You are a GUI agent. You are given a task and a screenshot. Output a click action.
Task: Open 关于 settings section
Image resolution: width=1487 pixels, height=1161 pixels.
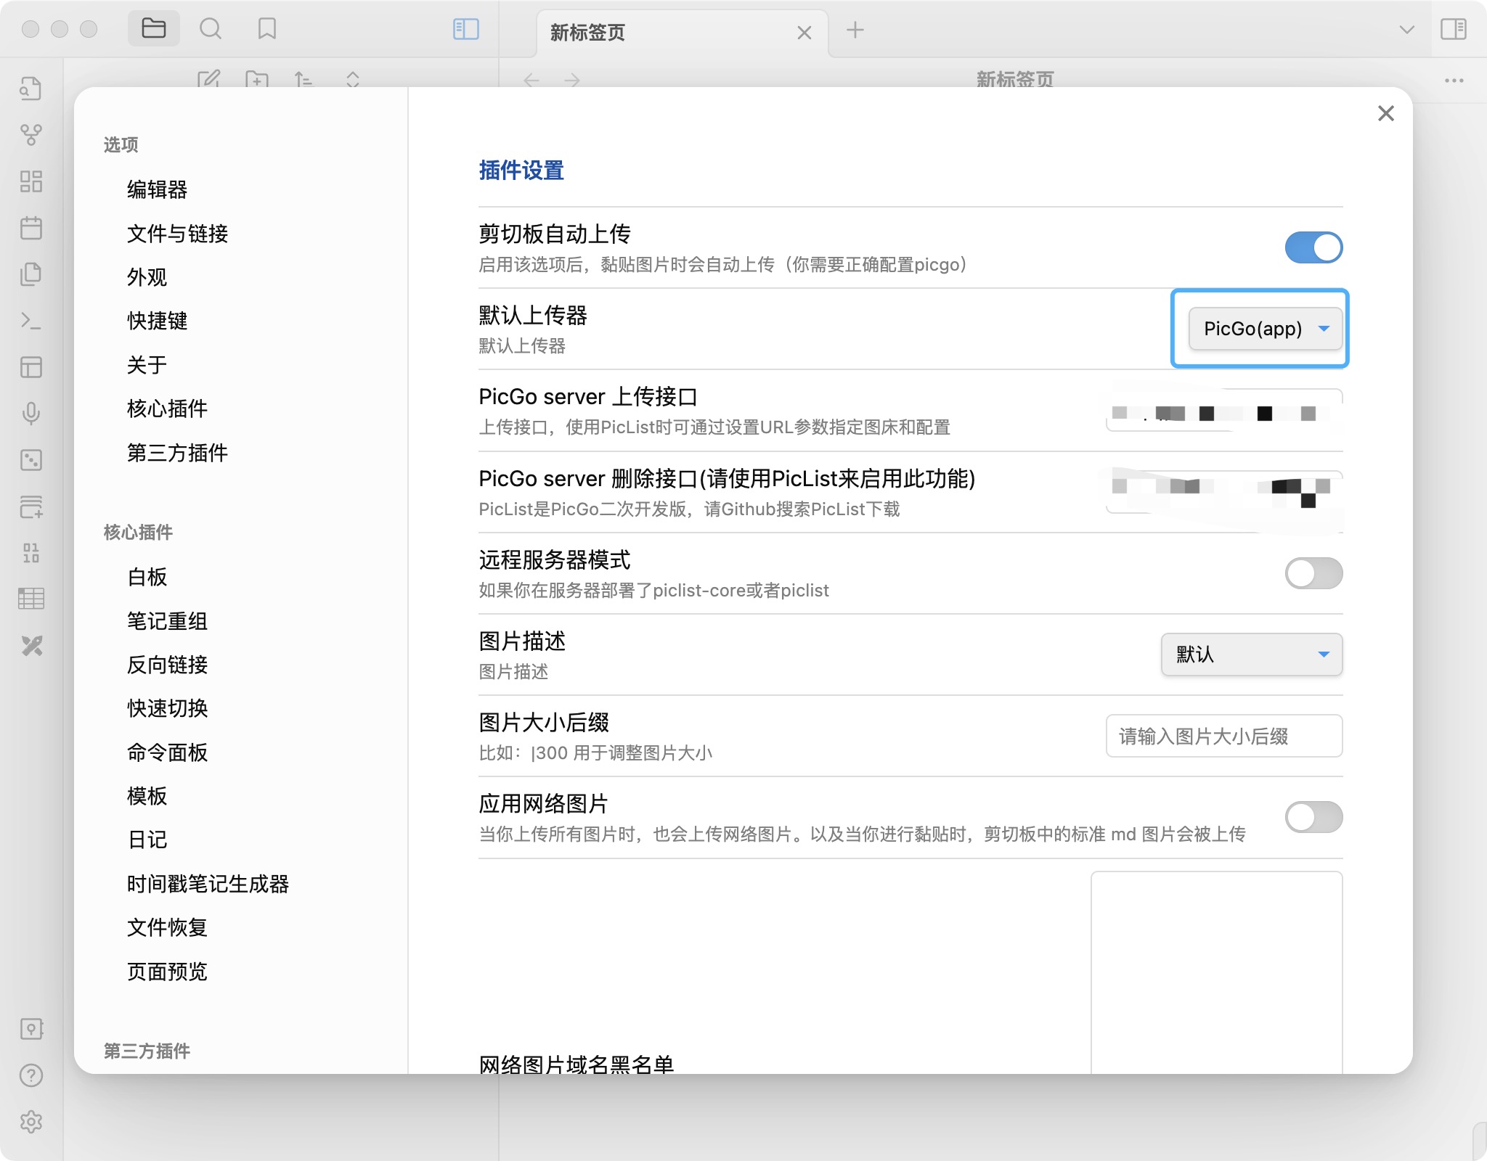(147, 365)
